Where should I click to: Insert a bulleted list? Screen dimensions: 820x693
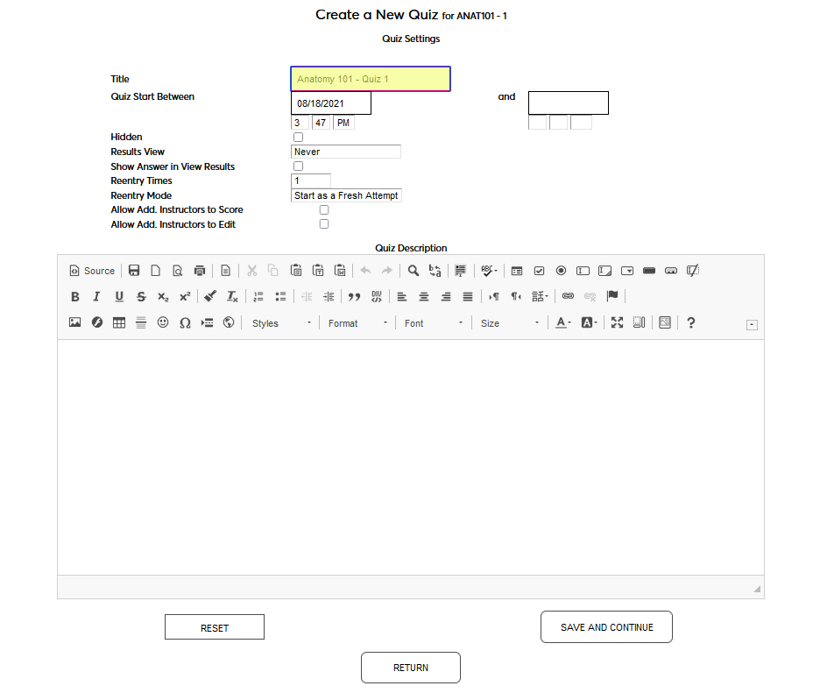(x=280, y=297)
